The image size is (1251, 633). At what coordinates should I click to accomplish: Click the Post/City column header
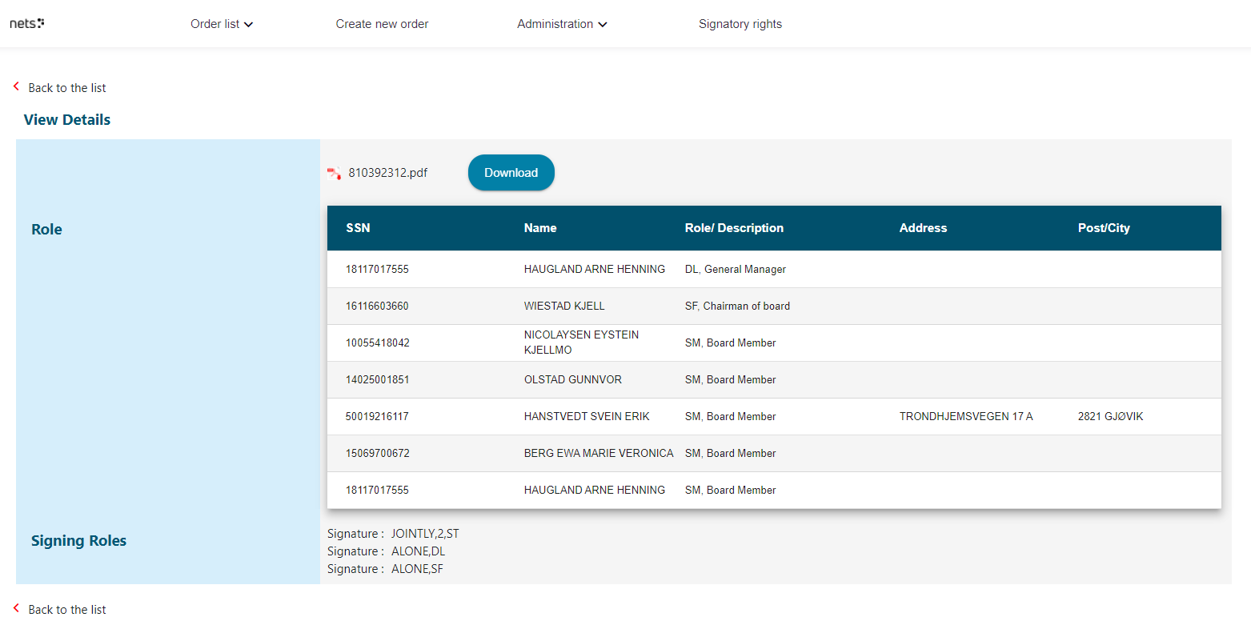(1104, 228)
